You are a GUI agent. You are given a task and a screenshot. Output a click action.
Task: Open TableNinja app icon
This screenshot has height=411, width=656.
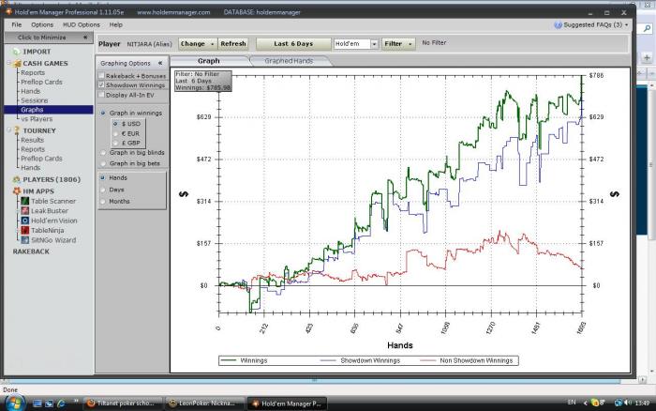(25, 230)
